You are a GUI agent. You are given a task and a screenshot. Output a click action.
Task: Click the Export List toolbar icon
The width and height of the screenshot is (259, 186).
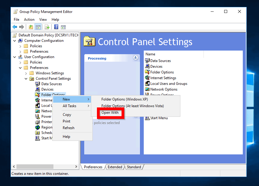47,27
